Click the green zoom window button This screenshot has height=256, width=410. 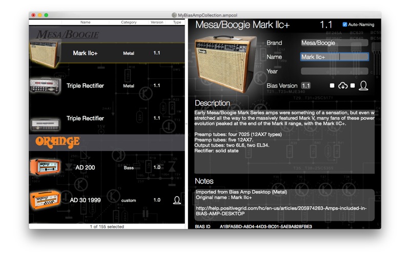pyautogui.click(x=46, y=15)
